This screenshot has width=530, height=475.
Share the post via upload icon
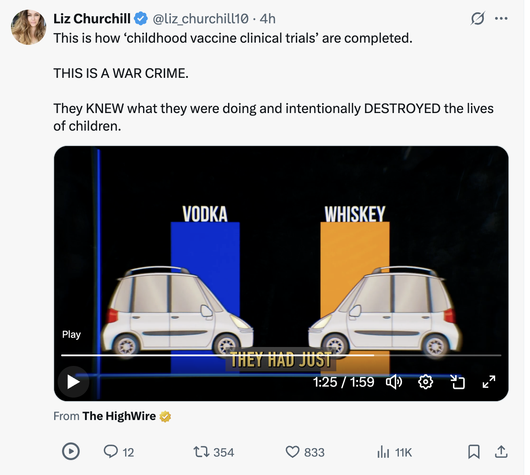501,452
